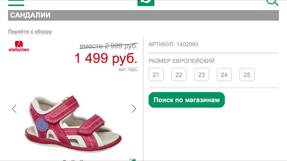Click the crossed-out 2 999 руб. price

pyautogui.click(x=108, y=46)
